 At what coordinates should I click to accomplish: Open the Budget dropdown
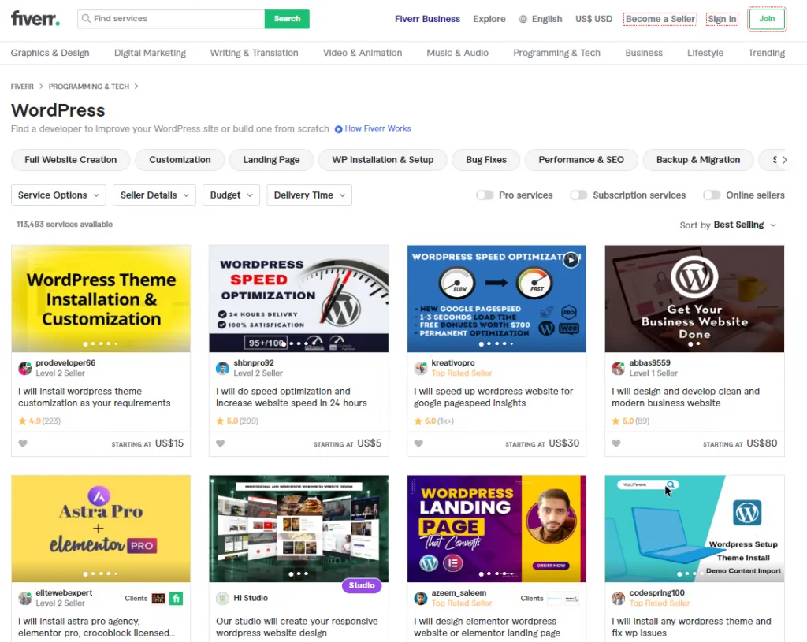[231, 195]
